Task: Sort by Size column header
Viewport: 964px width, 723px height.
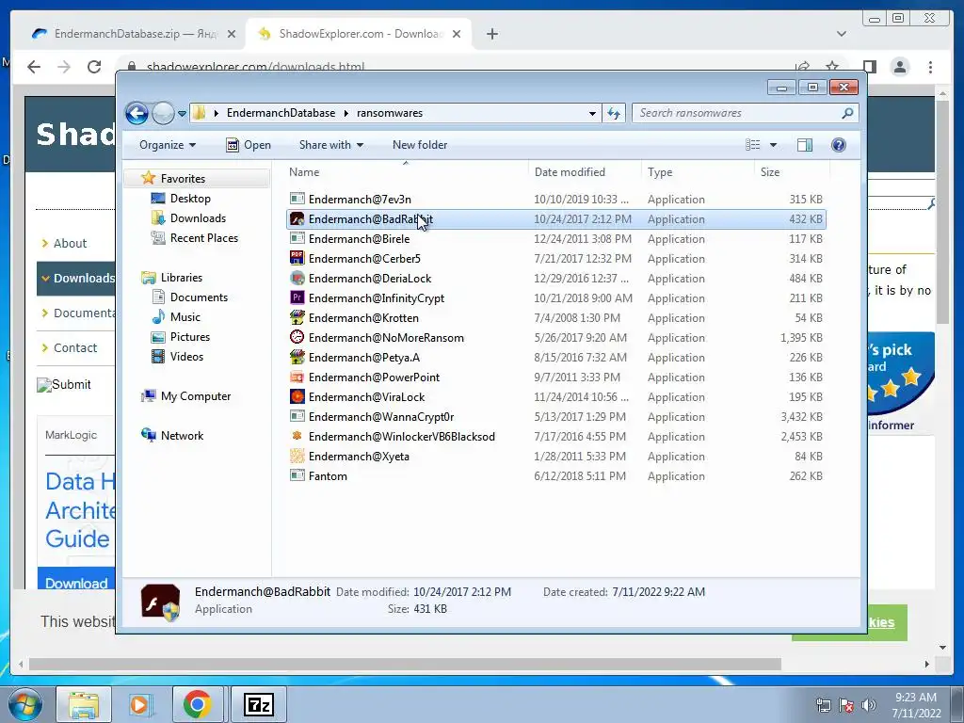Action: pyautogui.click(x=792, y=172)
